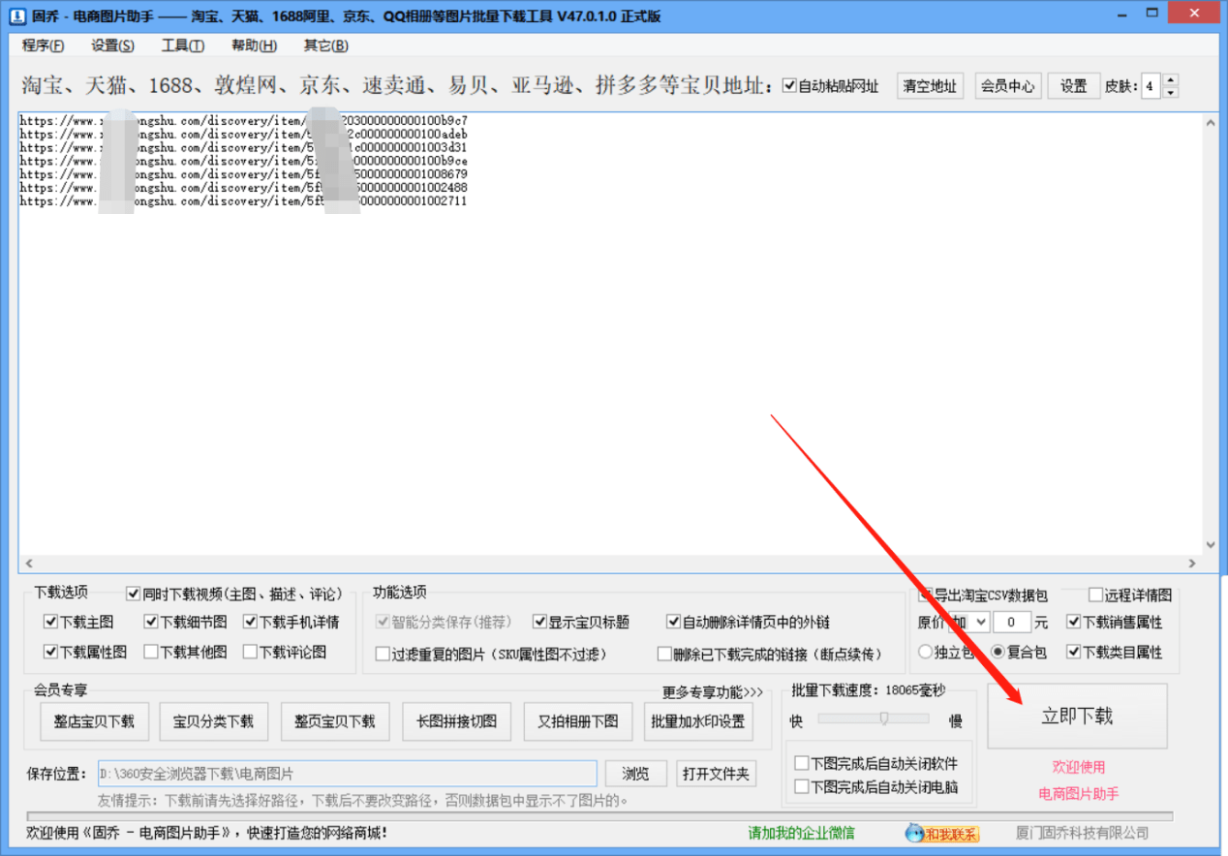Click the 整店宝贝下载 button
The image size is (1228, 856).
coord(94,721)
